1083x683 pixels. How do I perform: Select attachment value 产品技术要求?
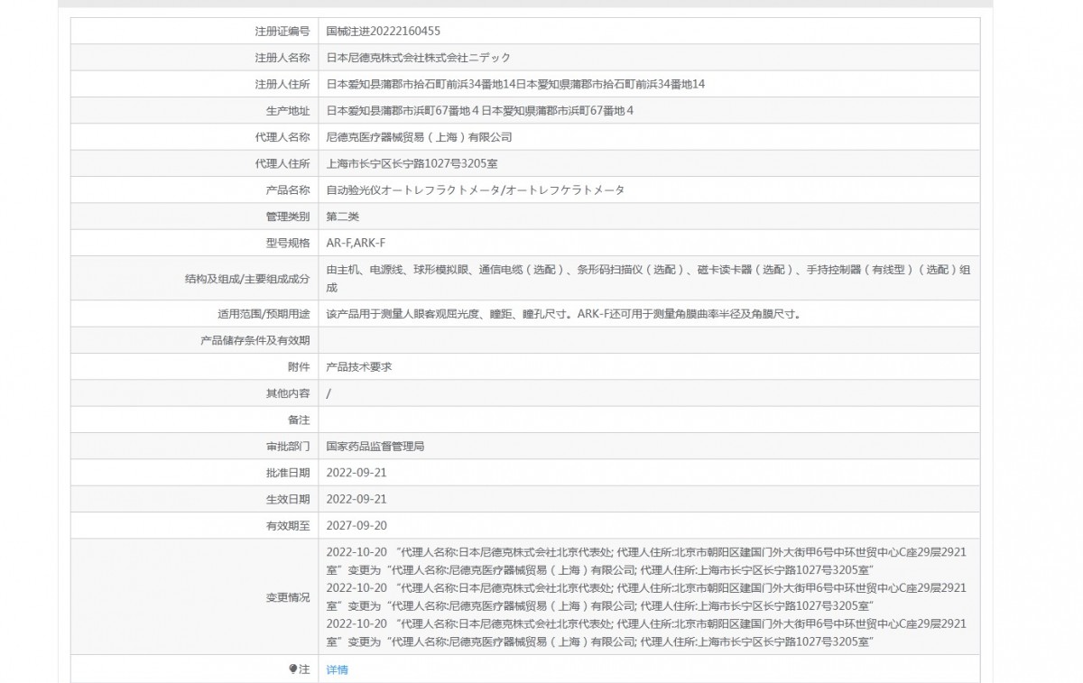point(358,367)
